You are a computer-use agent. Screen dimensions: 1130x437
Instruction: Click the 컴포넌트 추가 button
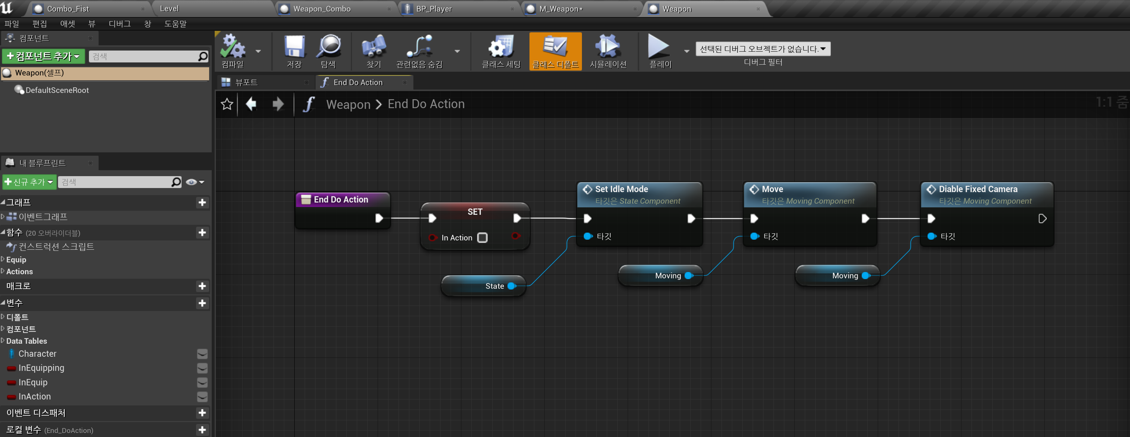tap(43, 56)
